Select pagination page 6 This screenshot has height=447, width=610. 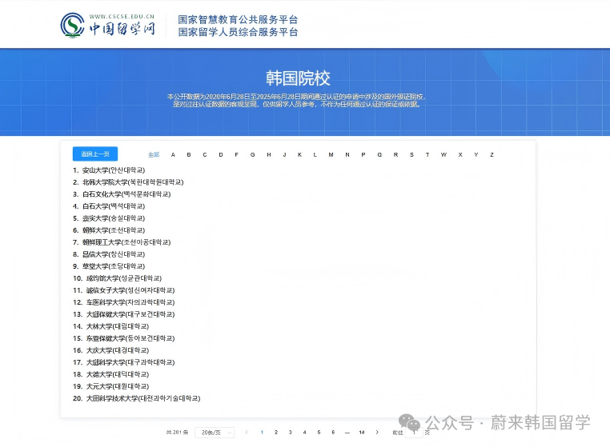pyautogui.click(x=333, y=433)
